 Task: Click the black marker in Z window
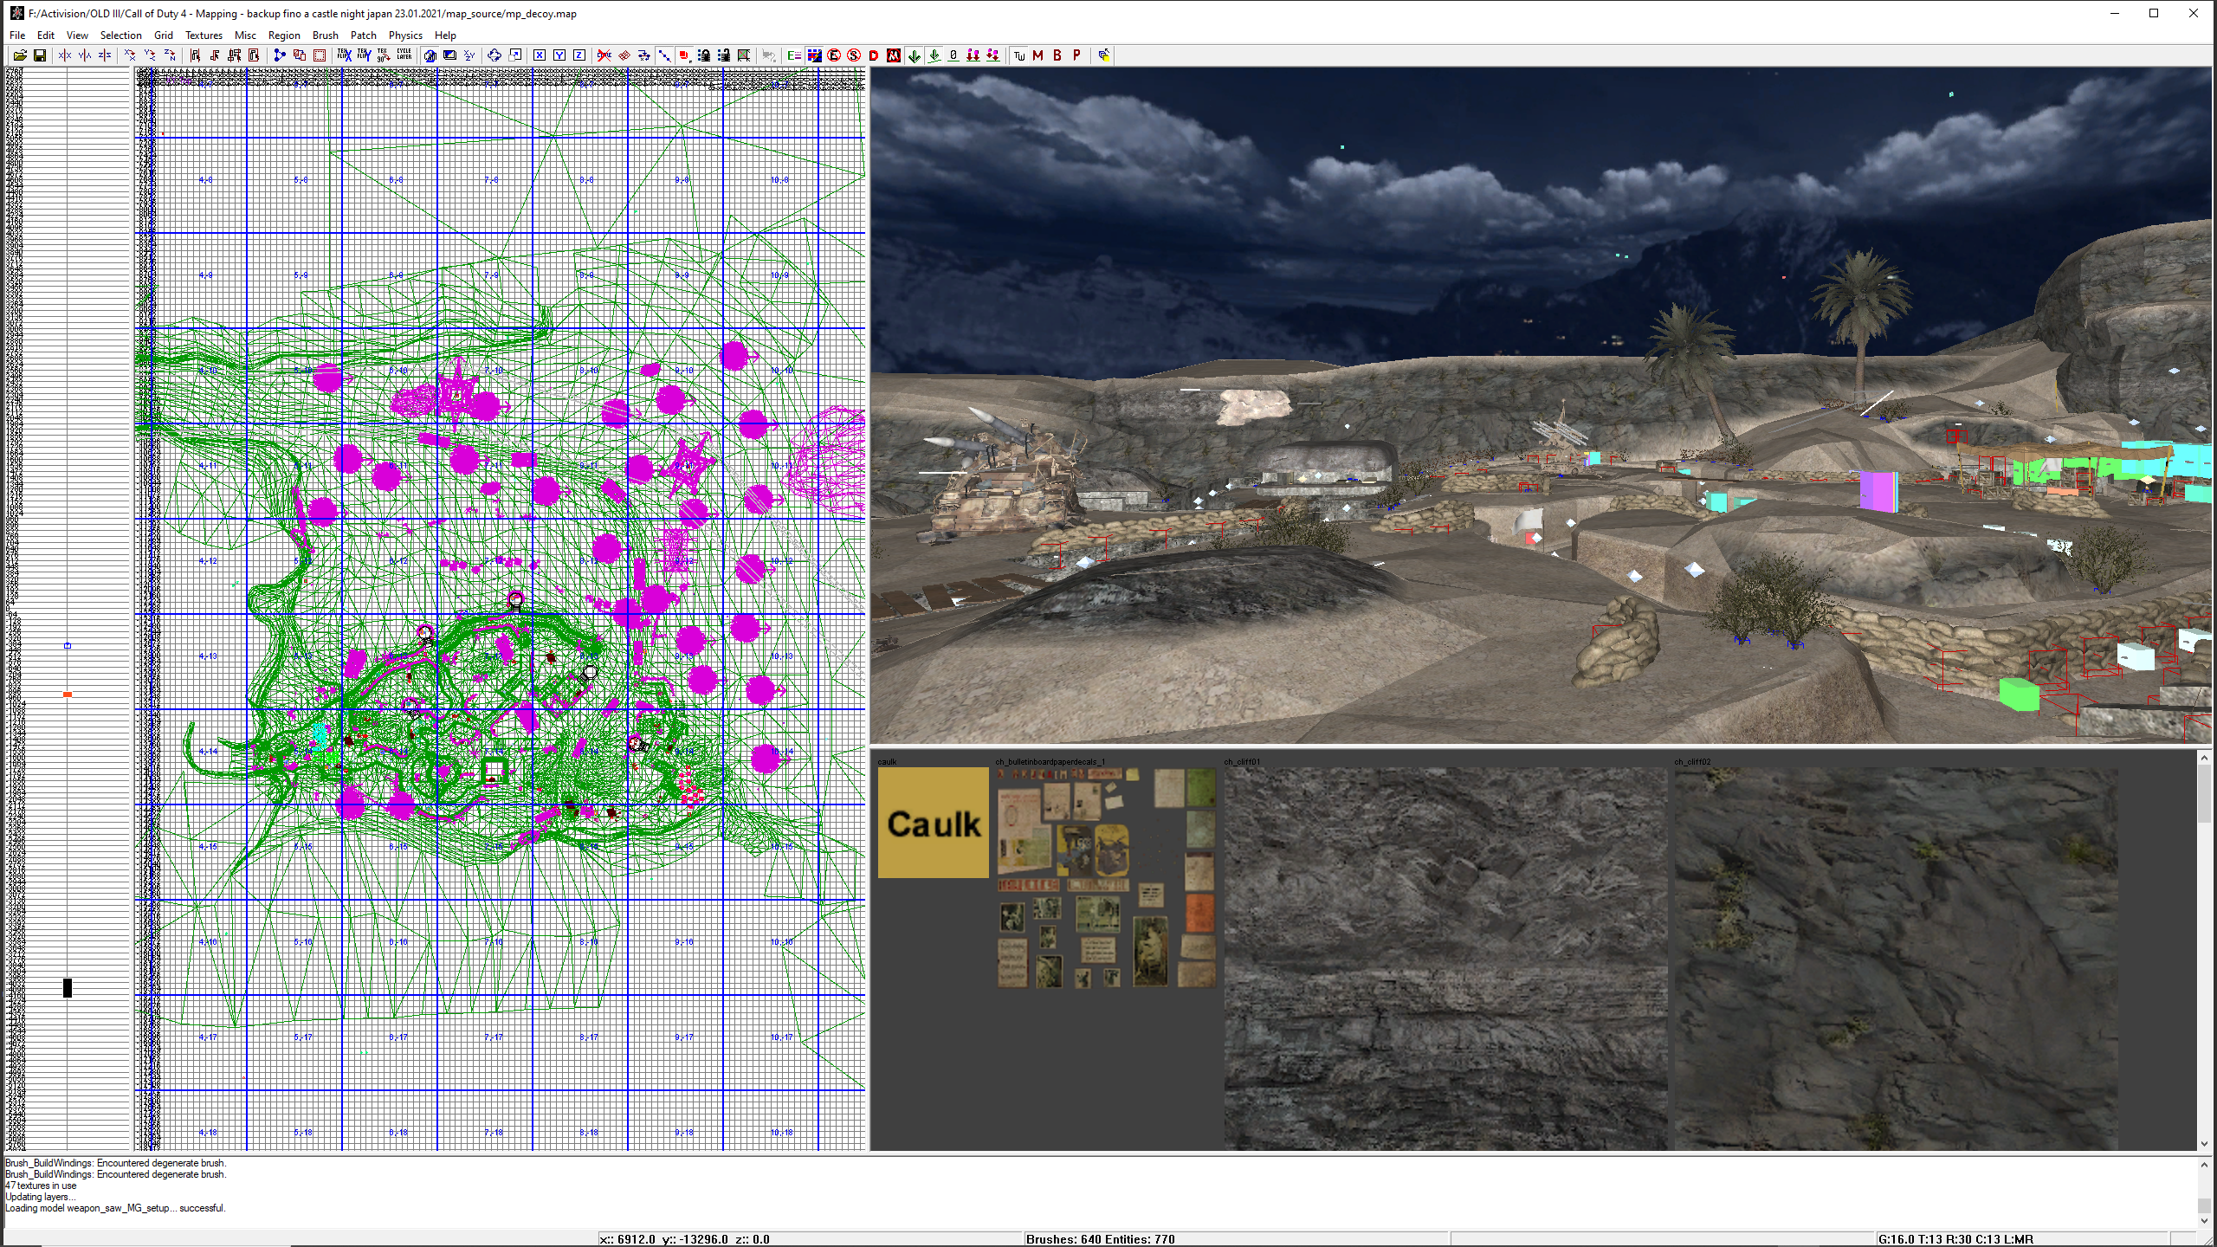point(68,988)
